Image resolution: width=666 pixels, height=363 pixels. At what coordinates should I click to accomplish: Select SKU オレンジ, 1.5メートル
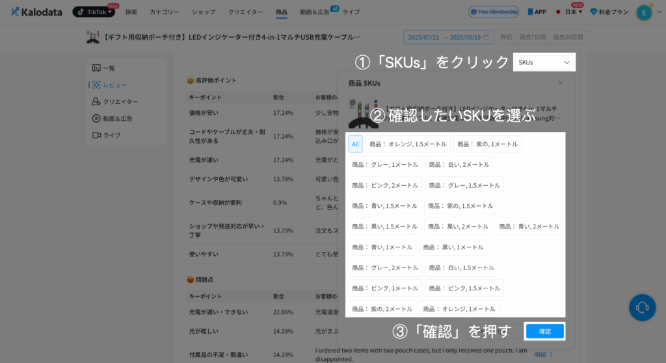click(x=408, y=144)
